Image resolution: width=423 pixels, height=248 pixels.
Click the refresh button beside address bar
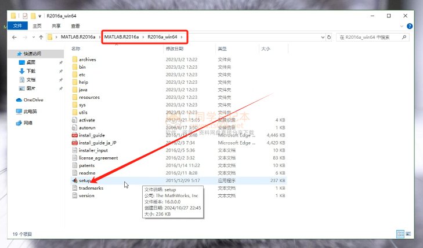(x=330, y=37)
